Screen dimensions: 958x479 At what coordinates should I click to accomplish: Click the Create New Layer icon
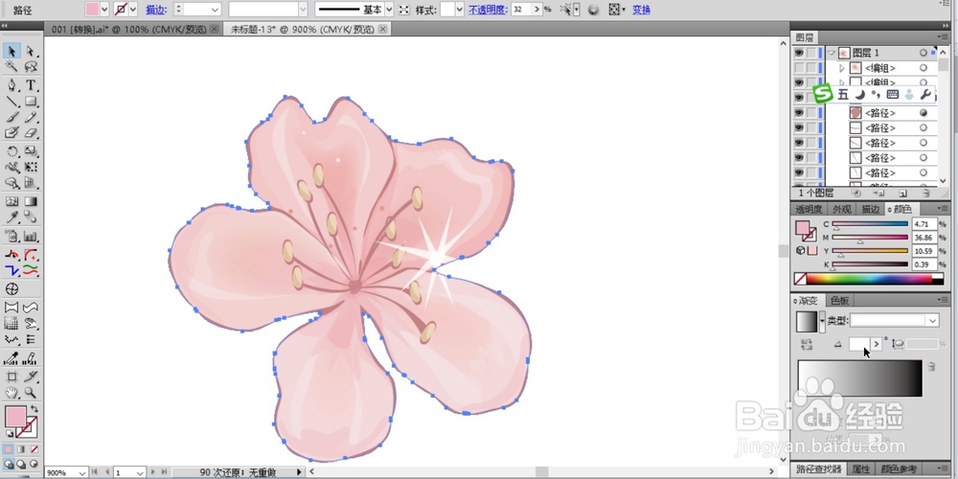(x=902, y=194)
